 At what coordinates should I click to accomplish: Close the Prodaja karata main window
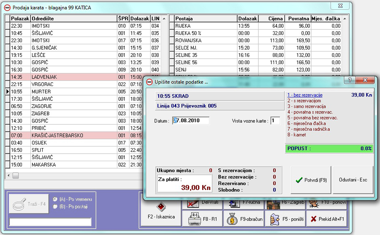[x=340, y=6]
